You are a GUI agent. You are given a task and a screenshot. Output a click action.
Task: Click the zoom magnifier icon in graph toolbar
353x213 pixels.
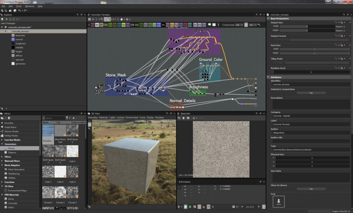coord(102,19)
